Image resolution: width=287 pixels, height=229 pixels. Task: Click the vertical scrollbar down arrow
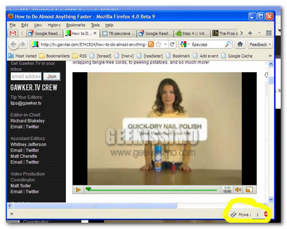[x=270, y=199]
